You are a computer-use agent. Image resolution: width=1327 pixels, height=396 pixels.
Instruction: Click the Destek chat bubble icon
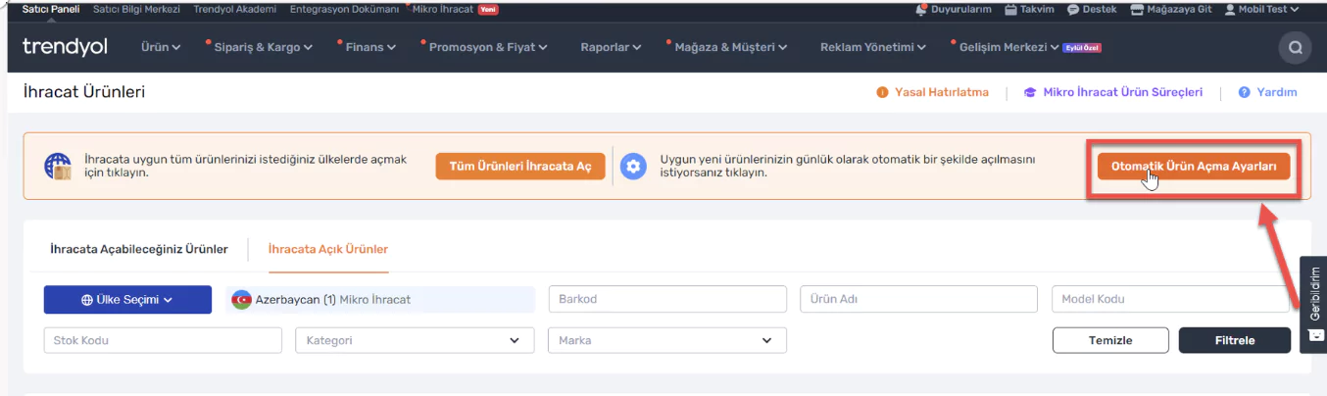click(x=1073, y=9)
